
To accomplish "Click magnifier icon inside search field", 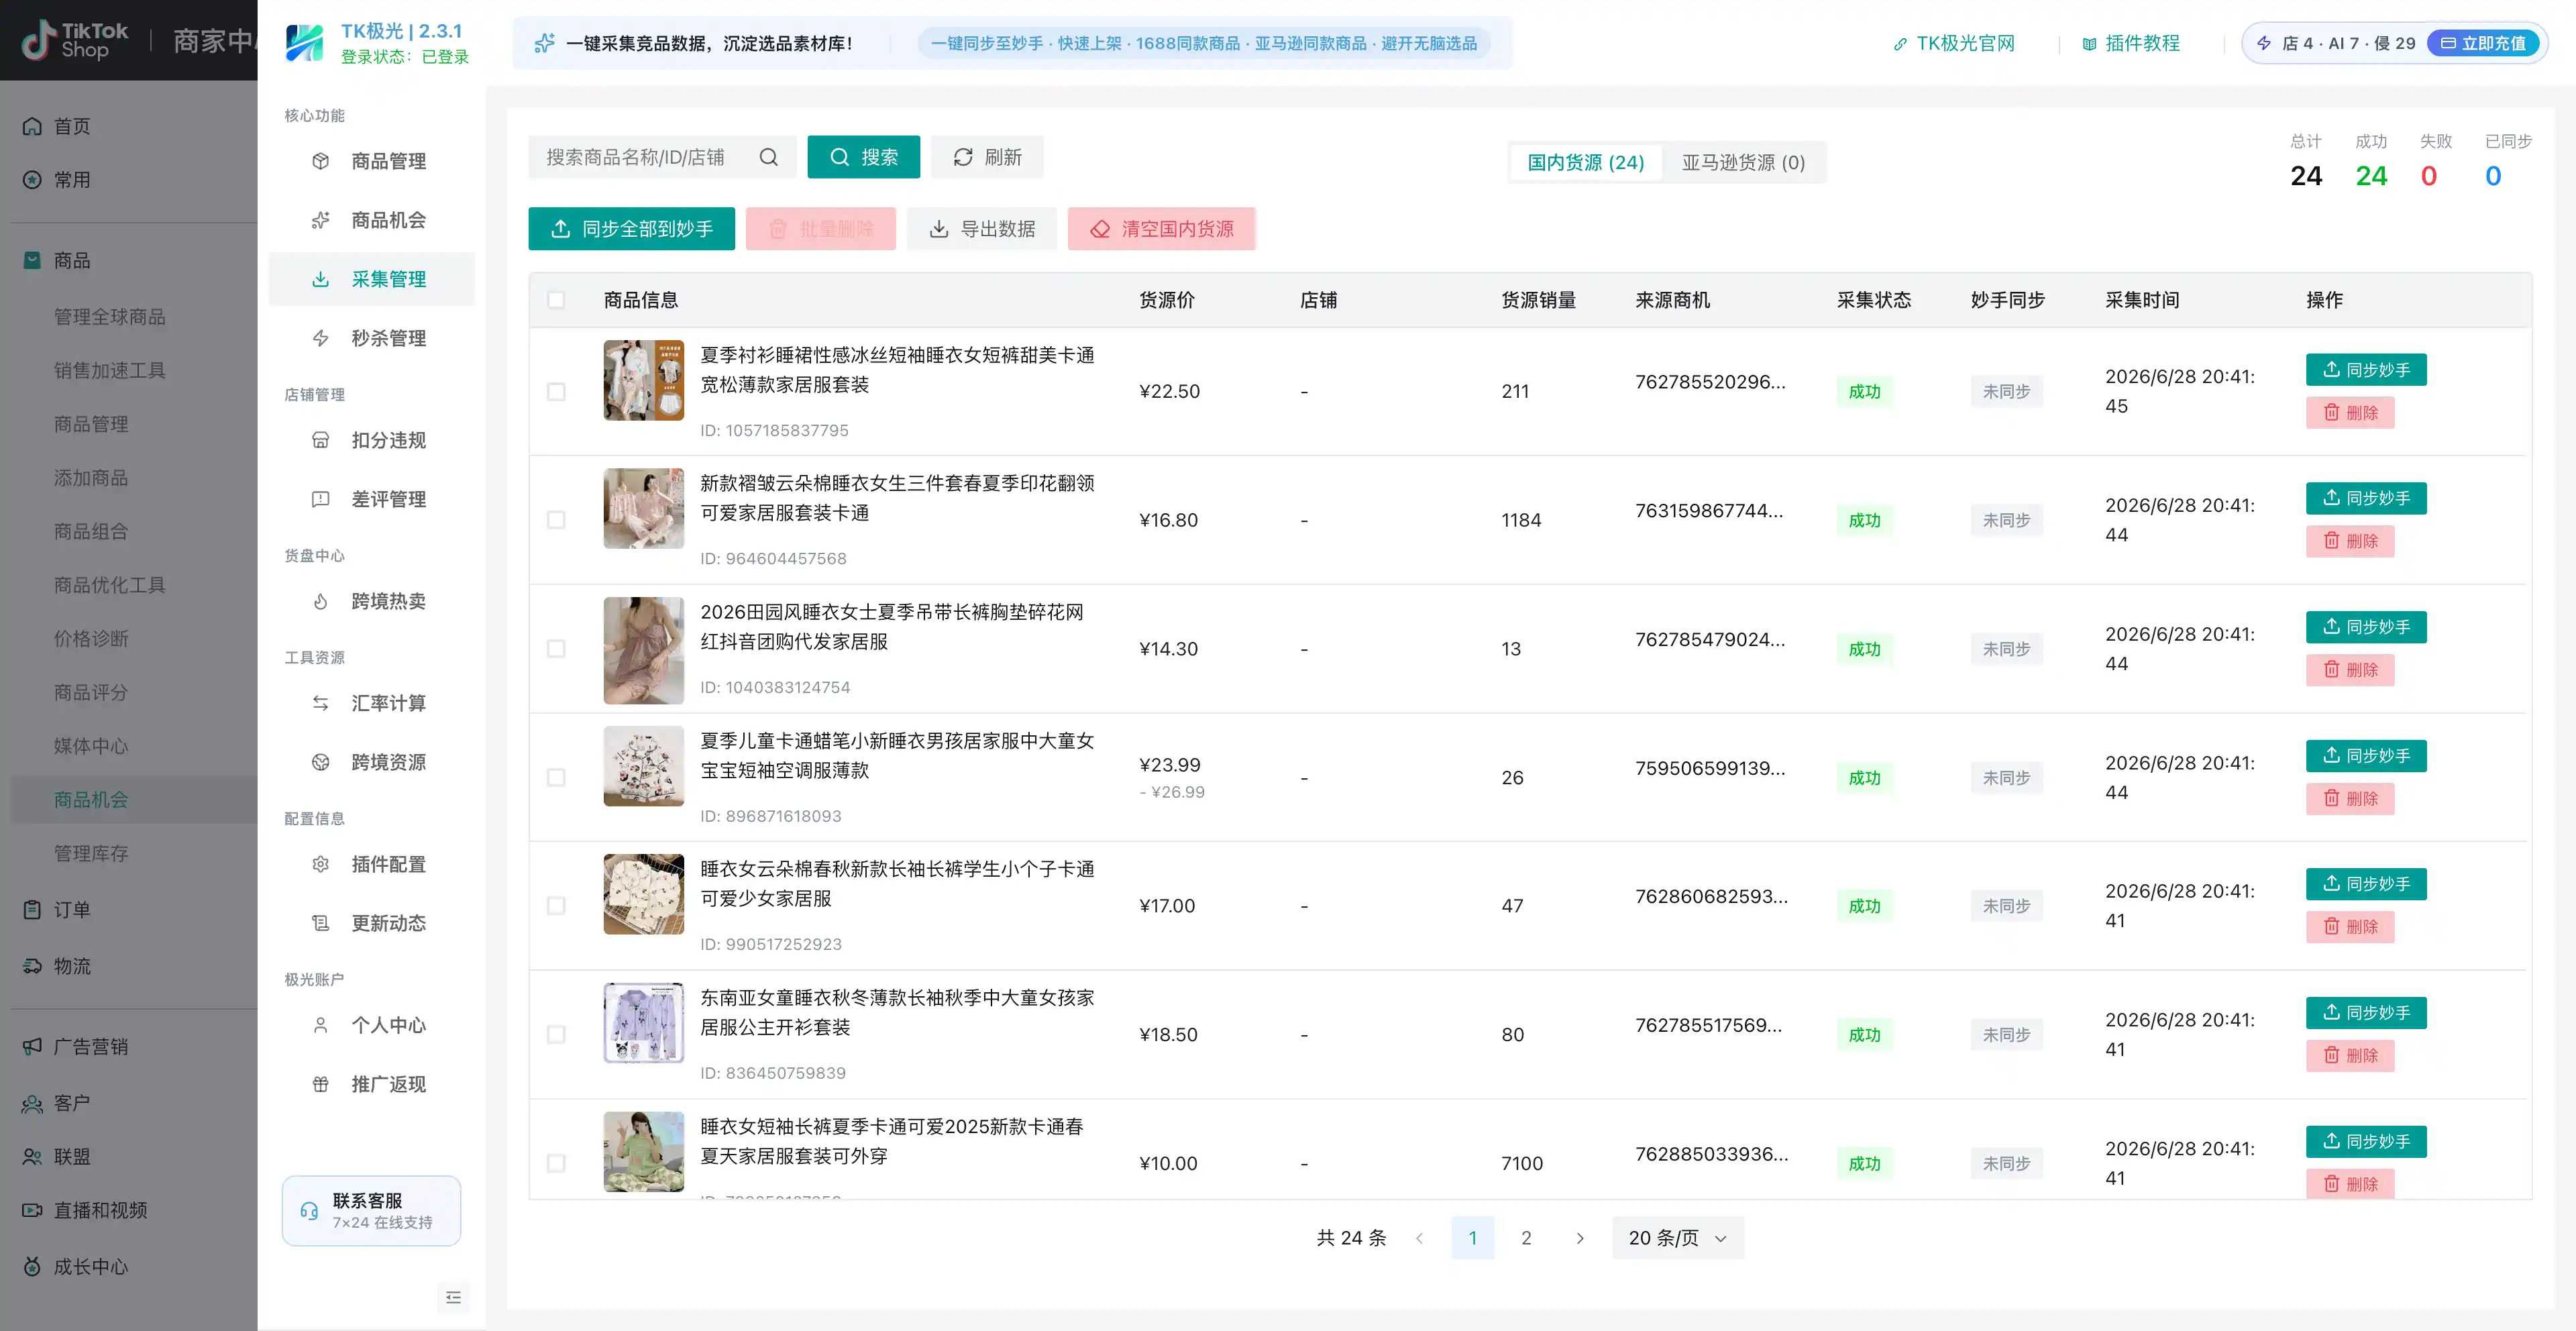I will (x=768, y=157).
